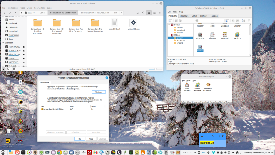Click the color icon on sticky note
The width and height of the screenshot is (275, 155).
[x=202, y=136]
